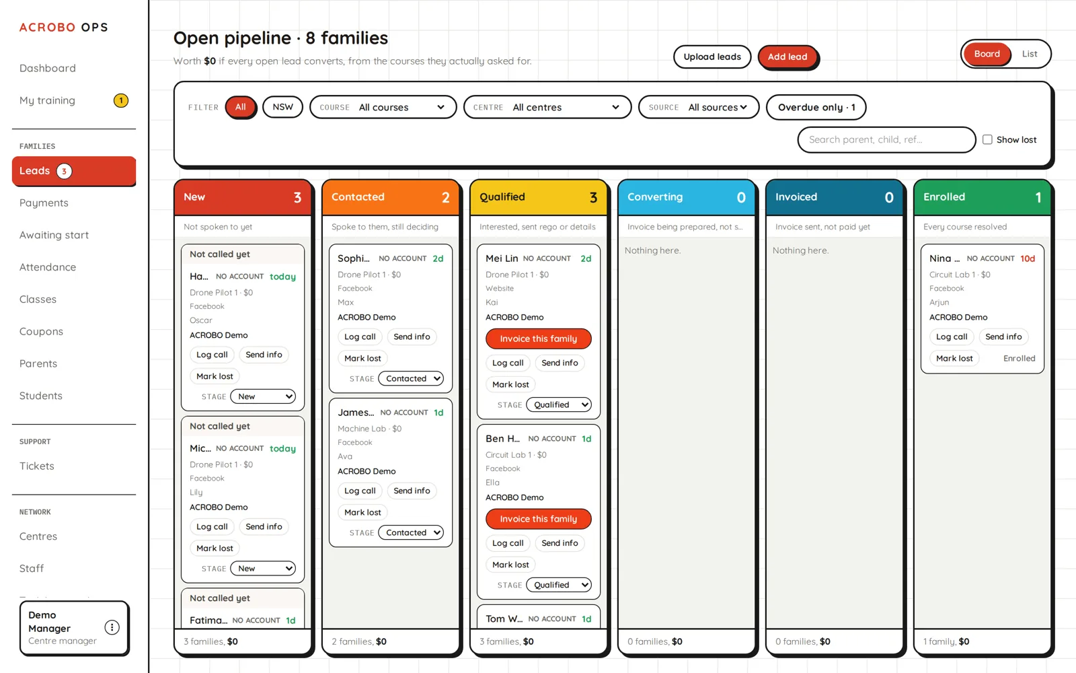Screen dimensions: 1076x673
Task: Click the red New column header
Action: tap(243, 197)
